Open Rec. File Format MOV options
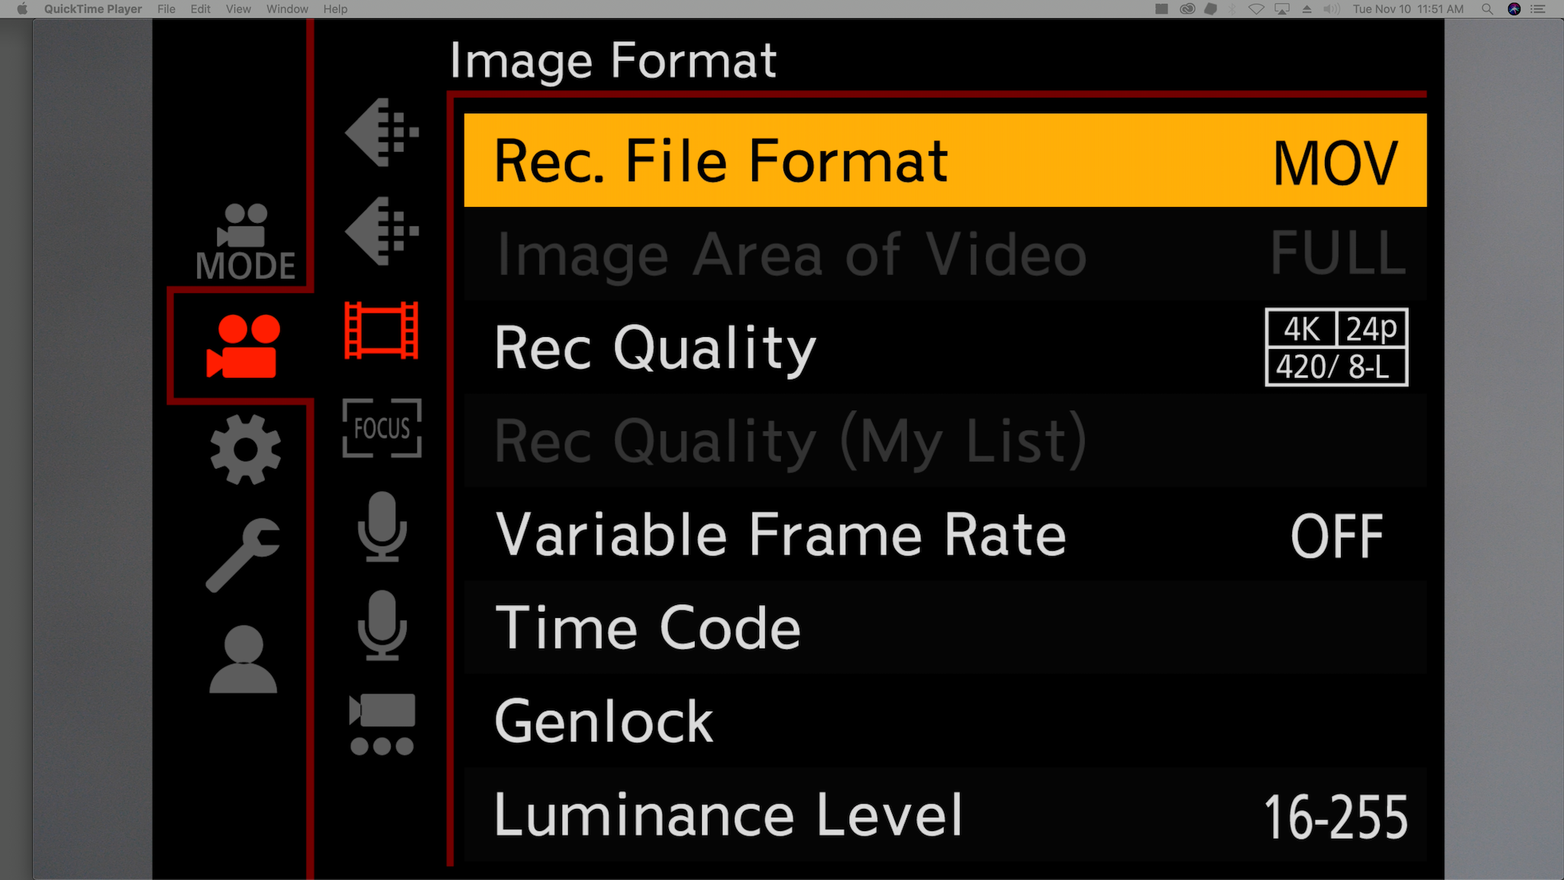This screenshot has height=880, width=1564. click(x=945, y=160)
